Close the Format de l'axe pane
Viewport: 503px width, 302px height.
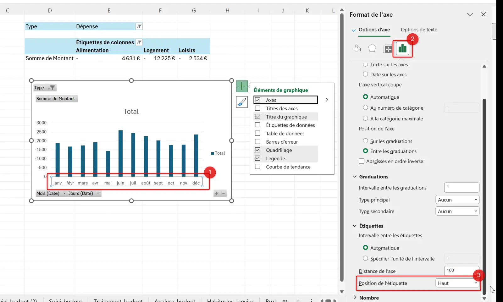[484, 14]
